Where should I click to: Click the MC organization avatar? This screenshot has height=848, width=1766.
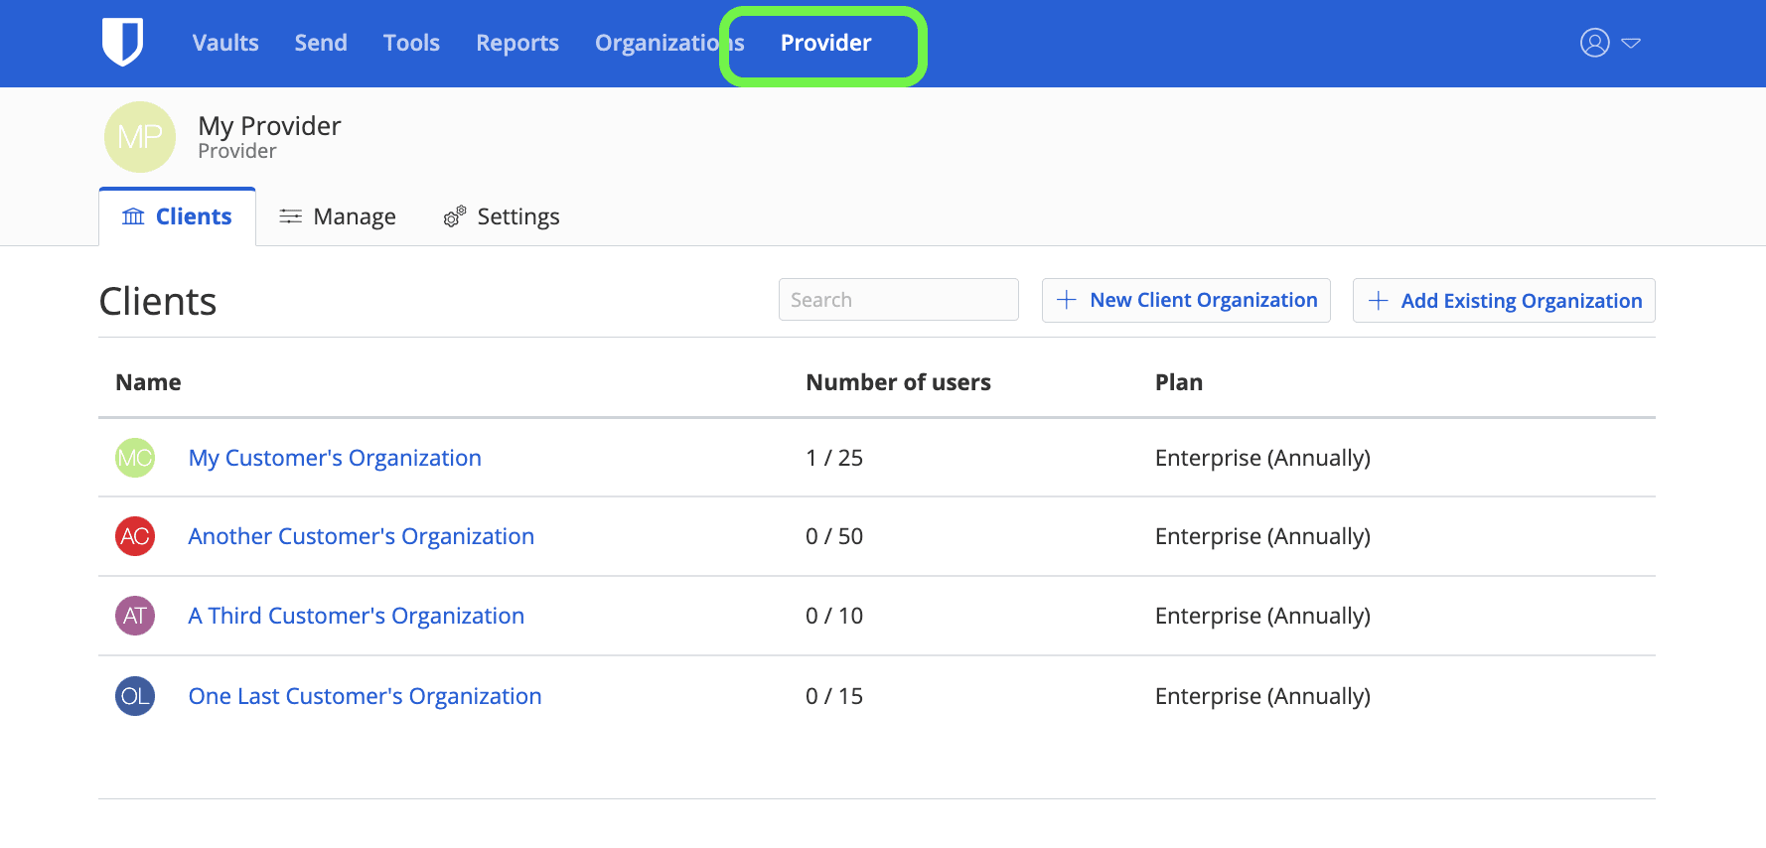click(135, 458)
